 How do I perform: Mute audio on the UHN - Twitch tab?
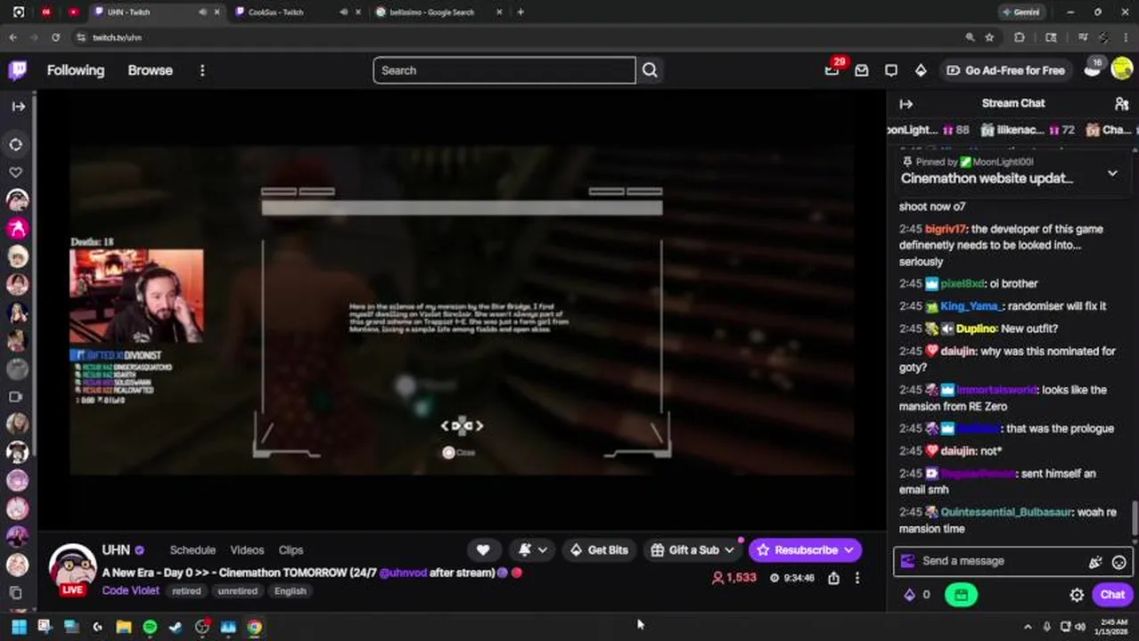tap(202, 12)
